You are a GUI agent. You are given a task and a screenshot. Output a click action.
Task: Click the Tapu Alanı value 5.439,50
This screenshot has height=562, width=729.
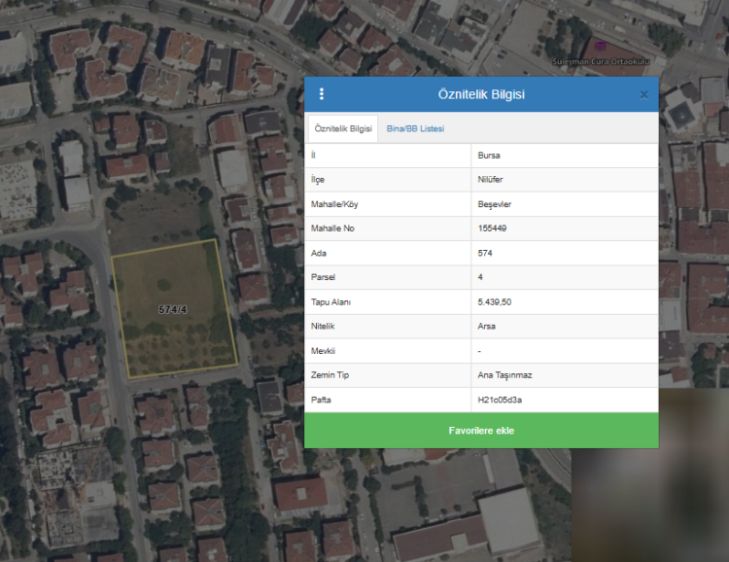tap(495, 302)
